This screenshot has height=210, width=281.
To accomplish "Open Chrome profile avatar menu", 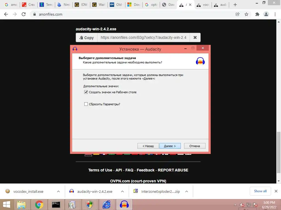I will (x=266, y=14).
